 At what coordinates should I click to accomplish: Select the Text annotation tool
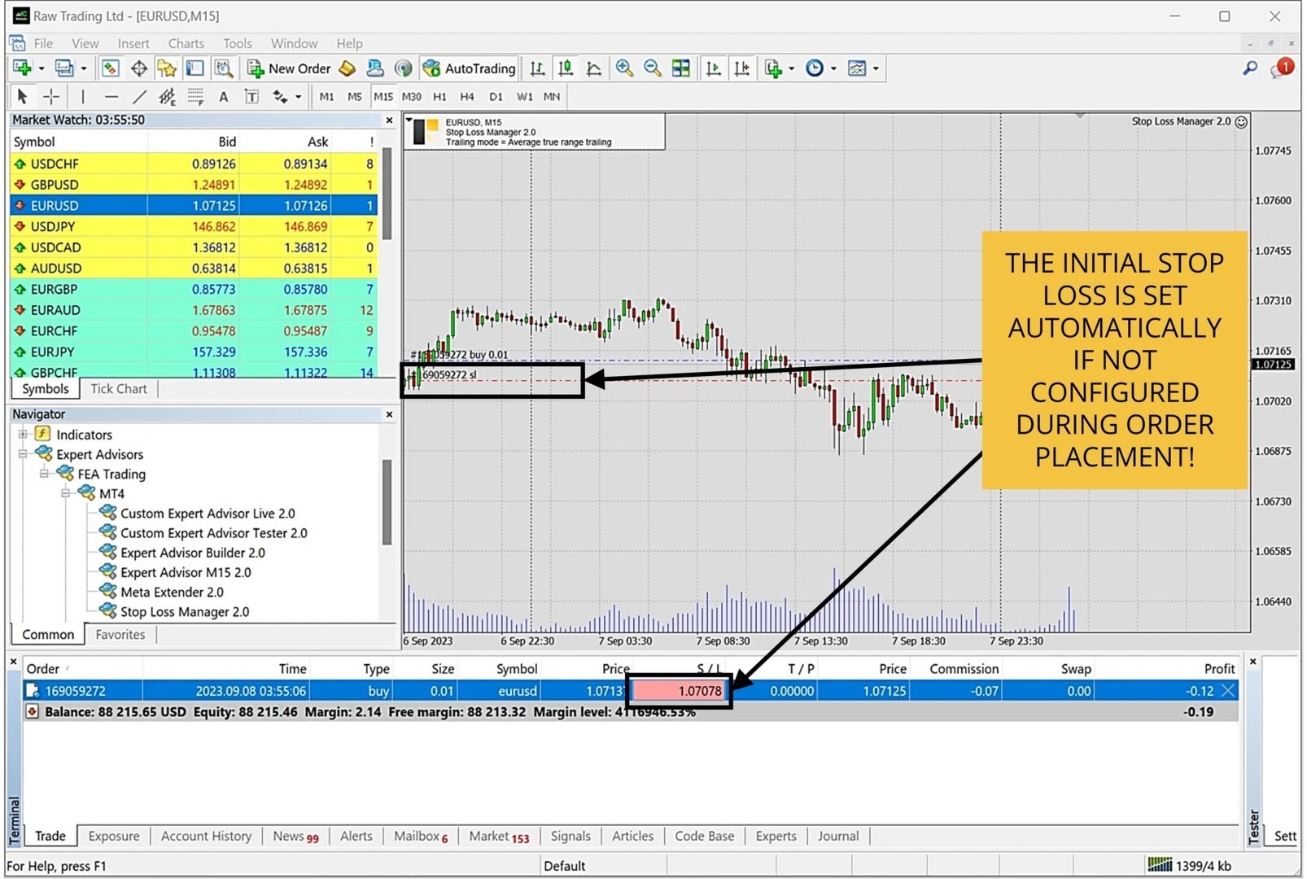click(224, 97)
